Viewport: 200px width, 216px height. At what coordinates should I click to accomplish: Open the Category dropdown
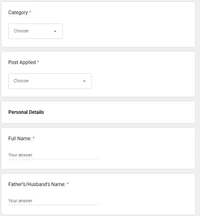pyautogui.click(x=36, y=31)
